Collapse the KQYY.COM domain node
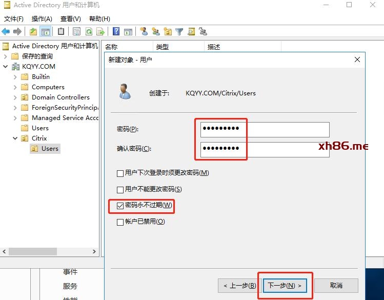Image resolution: width=384 pixels, height=300 pixels. tap(6, 67)
